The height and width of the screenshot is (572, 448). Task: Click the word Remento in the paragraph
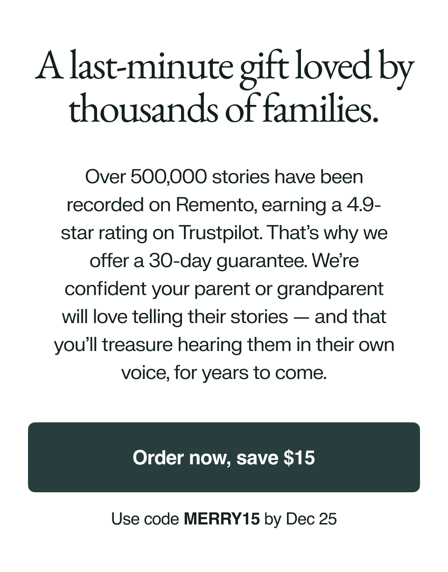pos(215,205)
